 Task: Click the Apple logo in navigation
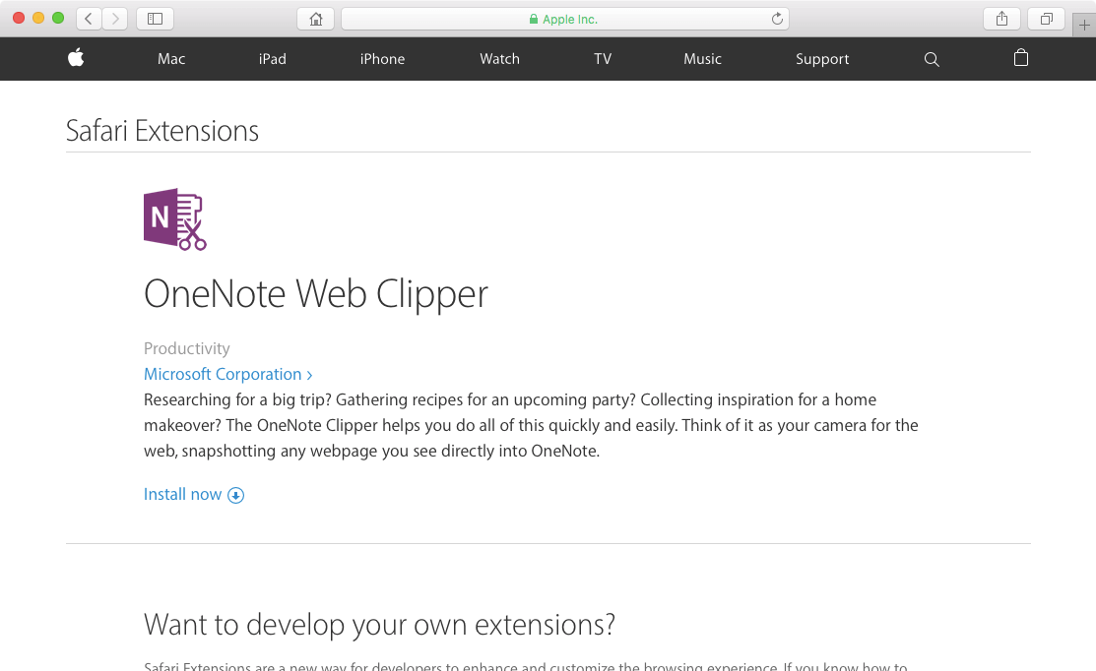(76, 58)
